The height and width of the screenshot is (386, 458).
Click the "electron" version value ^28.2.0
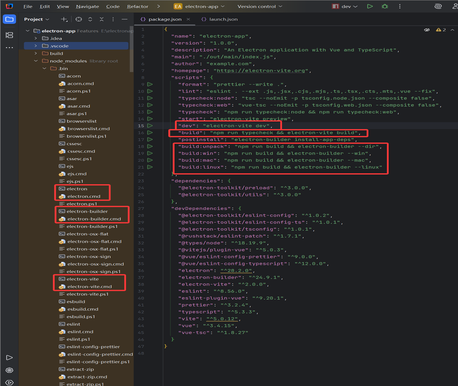coord(236,271)
